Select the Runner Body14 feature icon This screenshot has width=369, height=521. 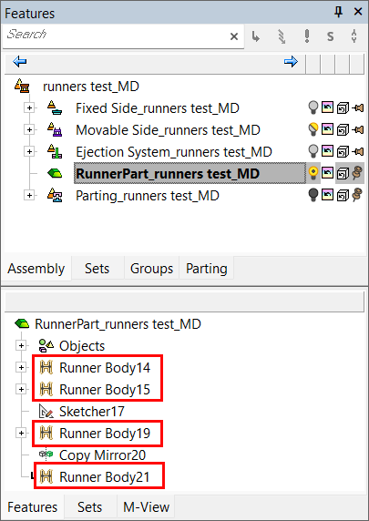click(x=46, y=367)
